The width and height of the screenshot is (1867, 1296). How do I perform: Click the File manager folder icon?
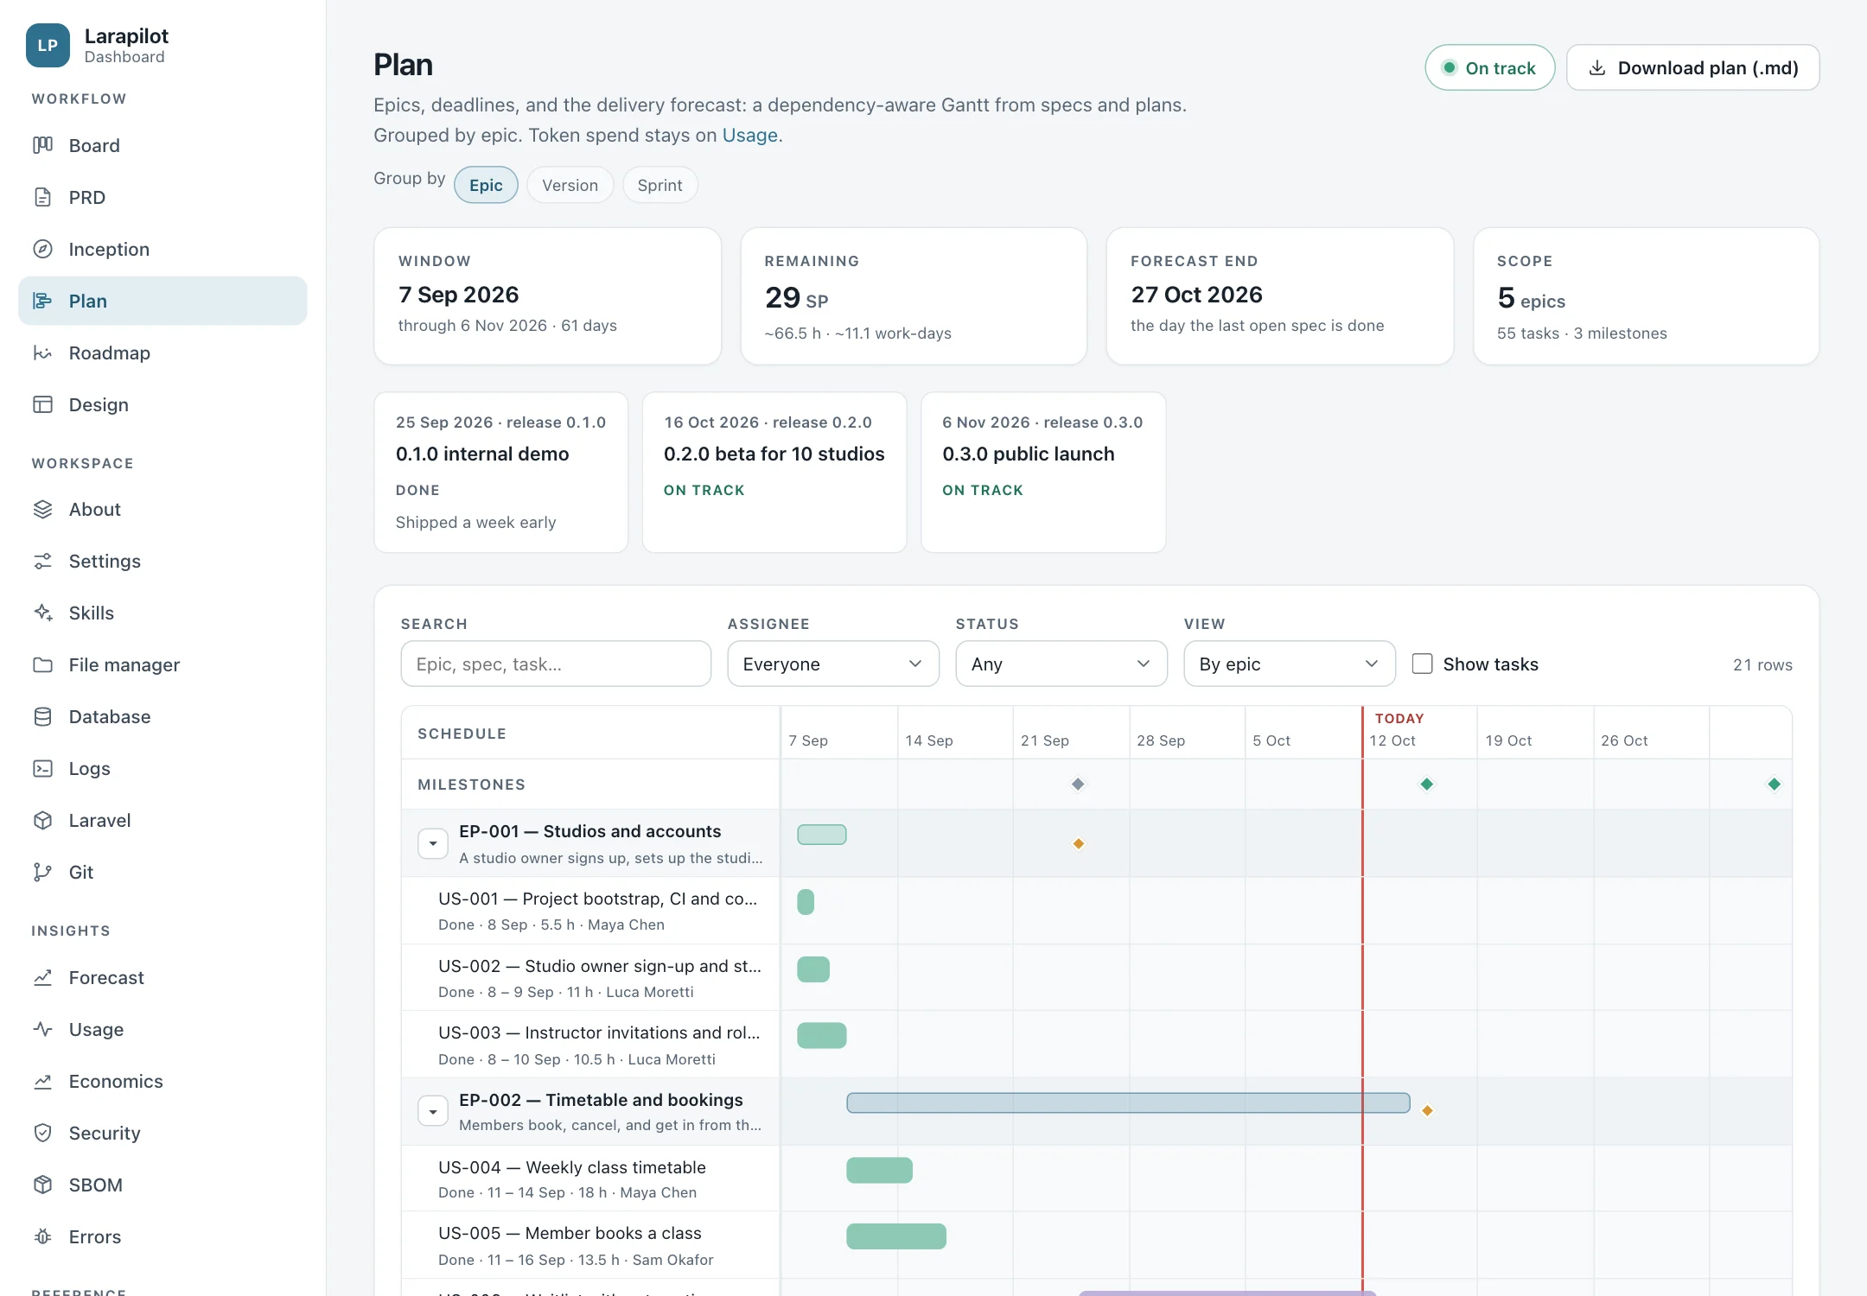pyautogui.click(x=42, y=664)
